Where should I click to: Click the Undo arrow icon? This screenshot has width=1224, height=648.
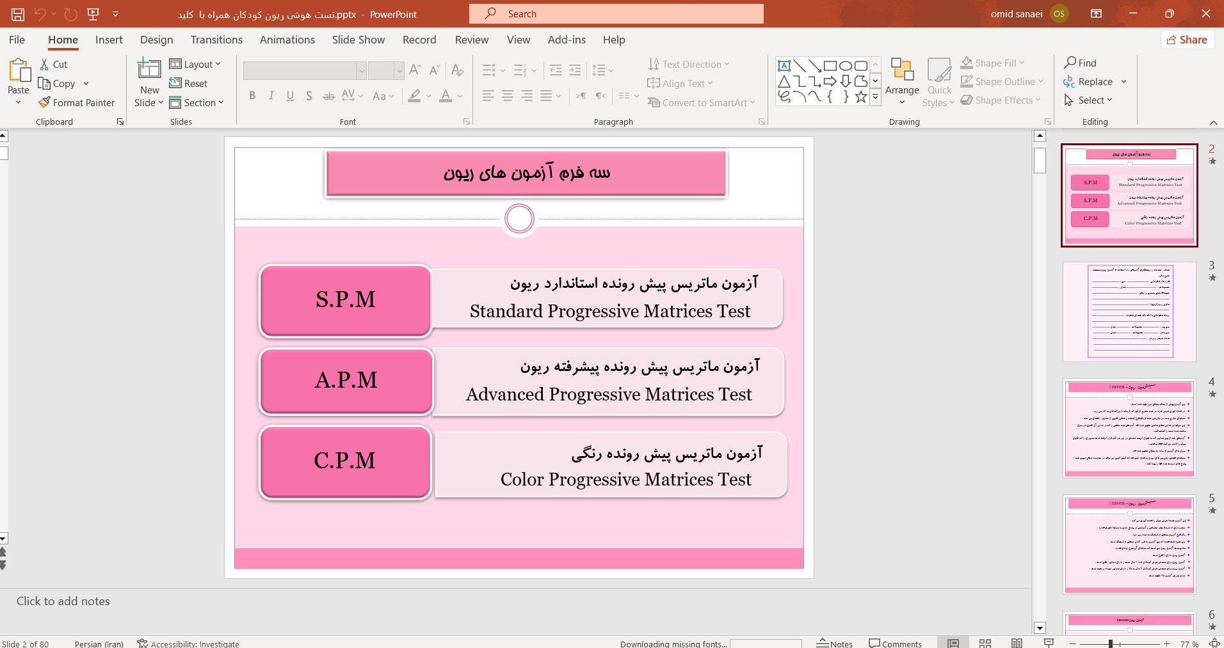point(40,14)
